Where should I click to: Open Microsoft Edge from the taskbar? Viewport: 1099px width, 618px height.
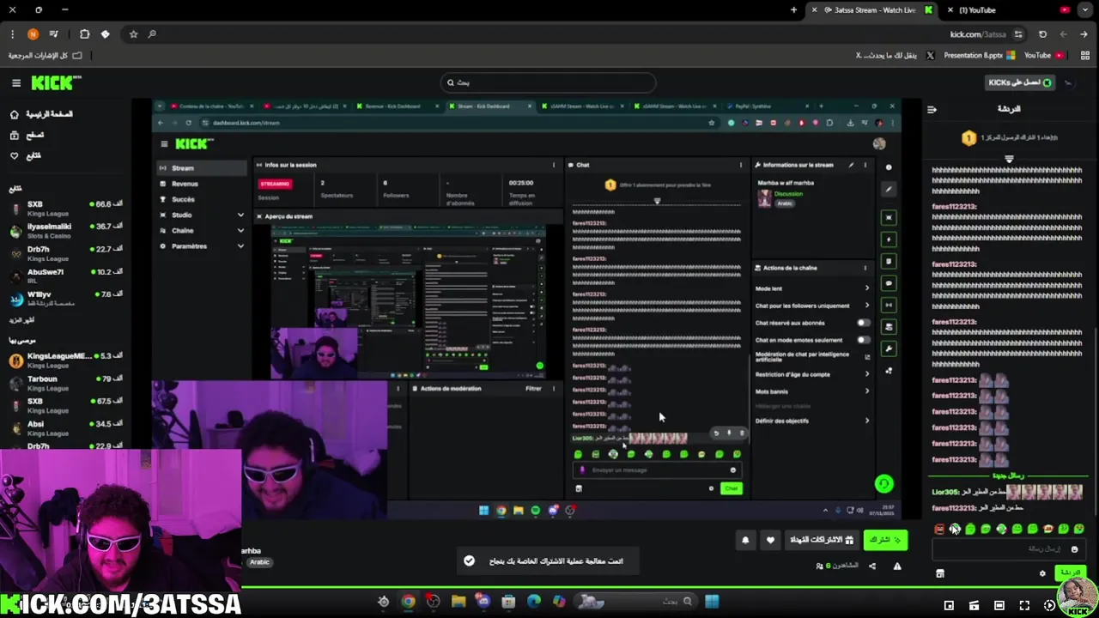click(533, 601)
